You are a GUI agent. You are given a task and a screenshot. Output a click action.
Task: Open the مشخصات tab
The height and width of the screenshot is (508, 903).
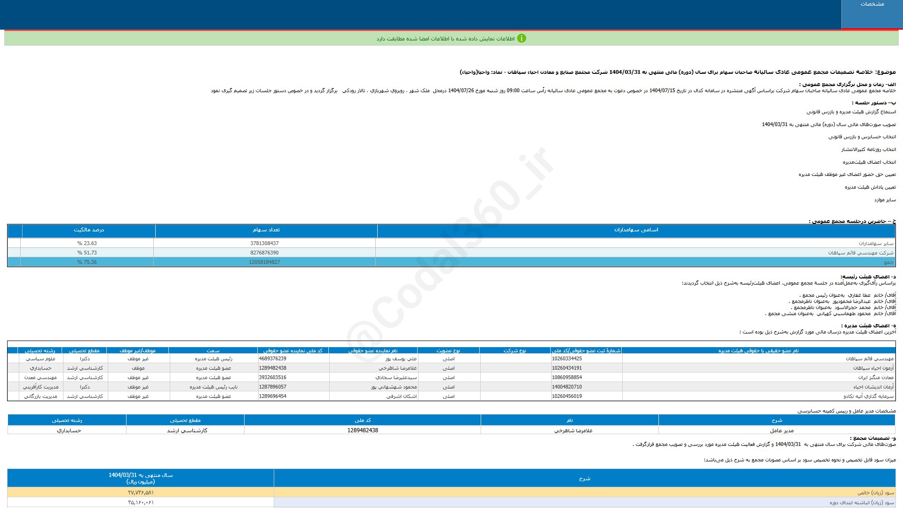(871, 4)
